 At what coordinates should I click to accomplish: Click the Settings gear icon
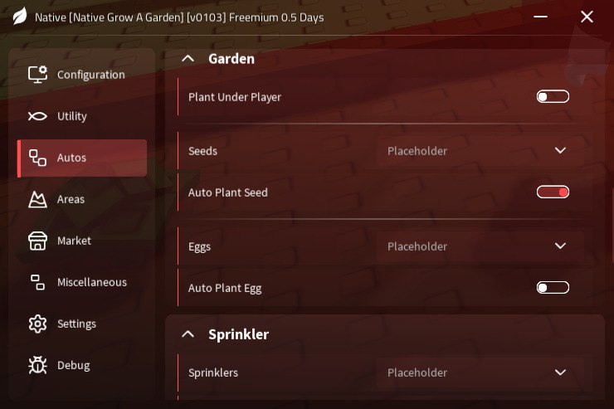[37, 324]
